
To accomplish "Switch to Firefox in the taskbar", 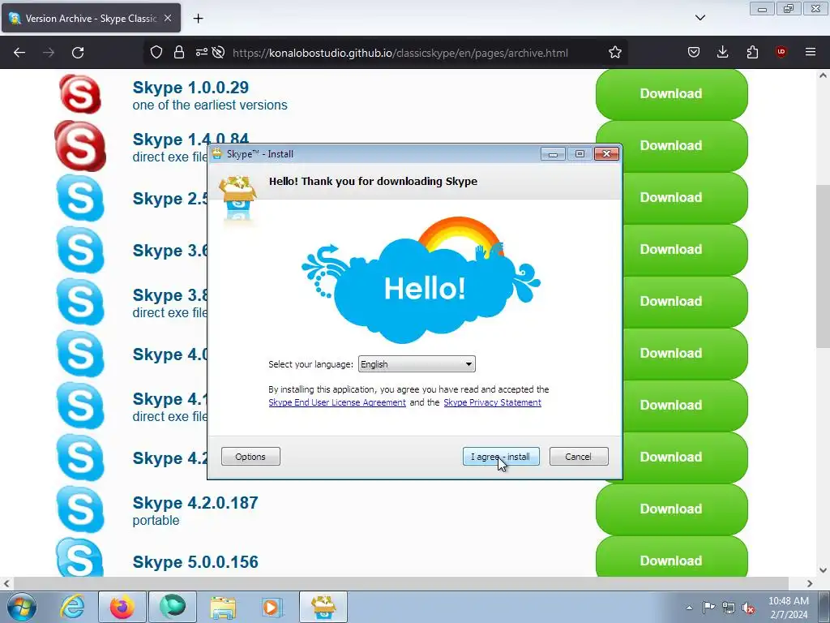I will (122, 607).
